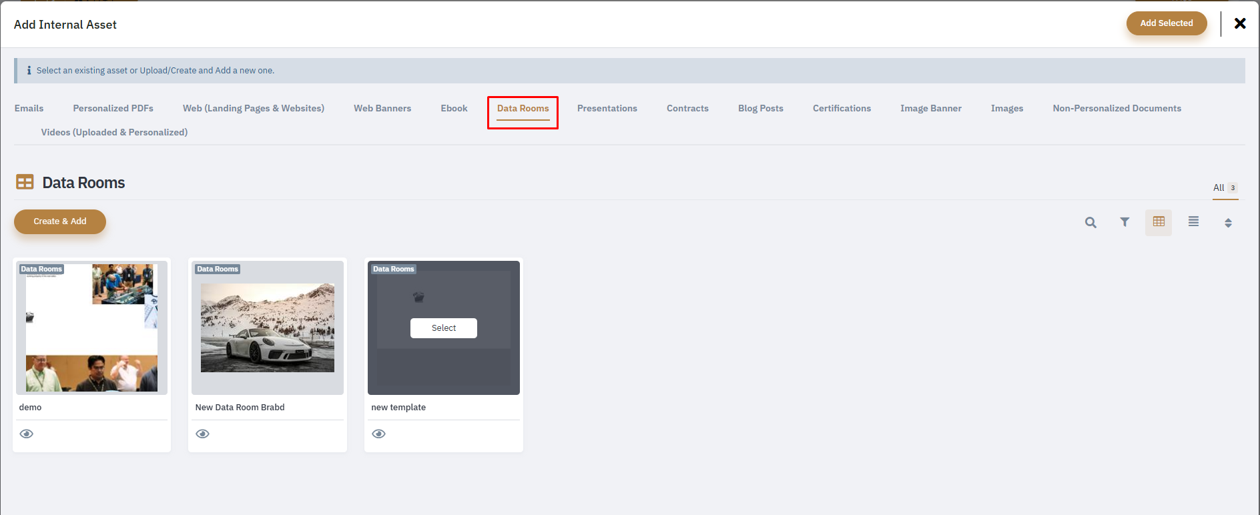Viewport: 1260px width, 515px height.
Task: Select the Presentations tab
Action: 607,109
